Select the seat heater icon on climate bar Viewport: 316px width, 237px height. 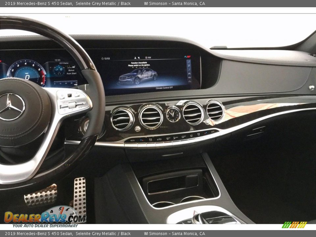(x=150, y=139)
